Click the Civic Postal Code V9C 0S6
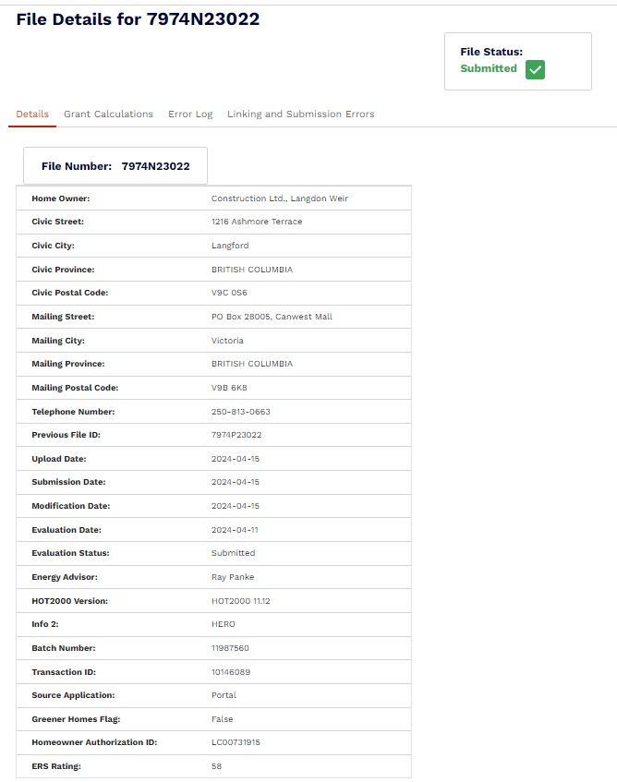617x782 pixels. point(229,293)
